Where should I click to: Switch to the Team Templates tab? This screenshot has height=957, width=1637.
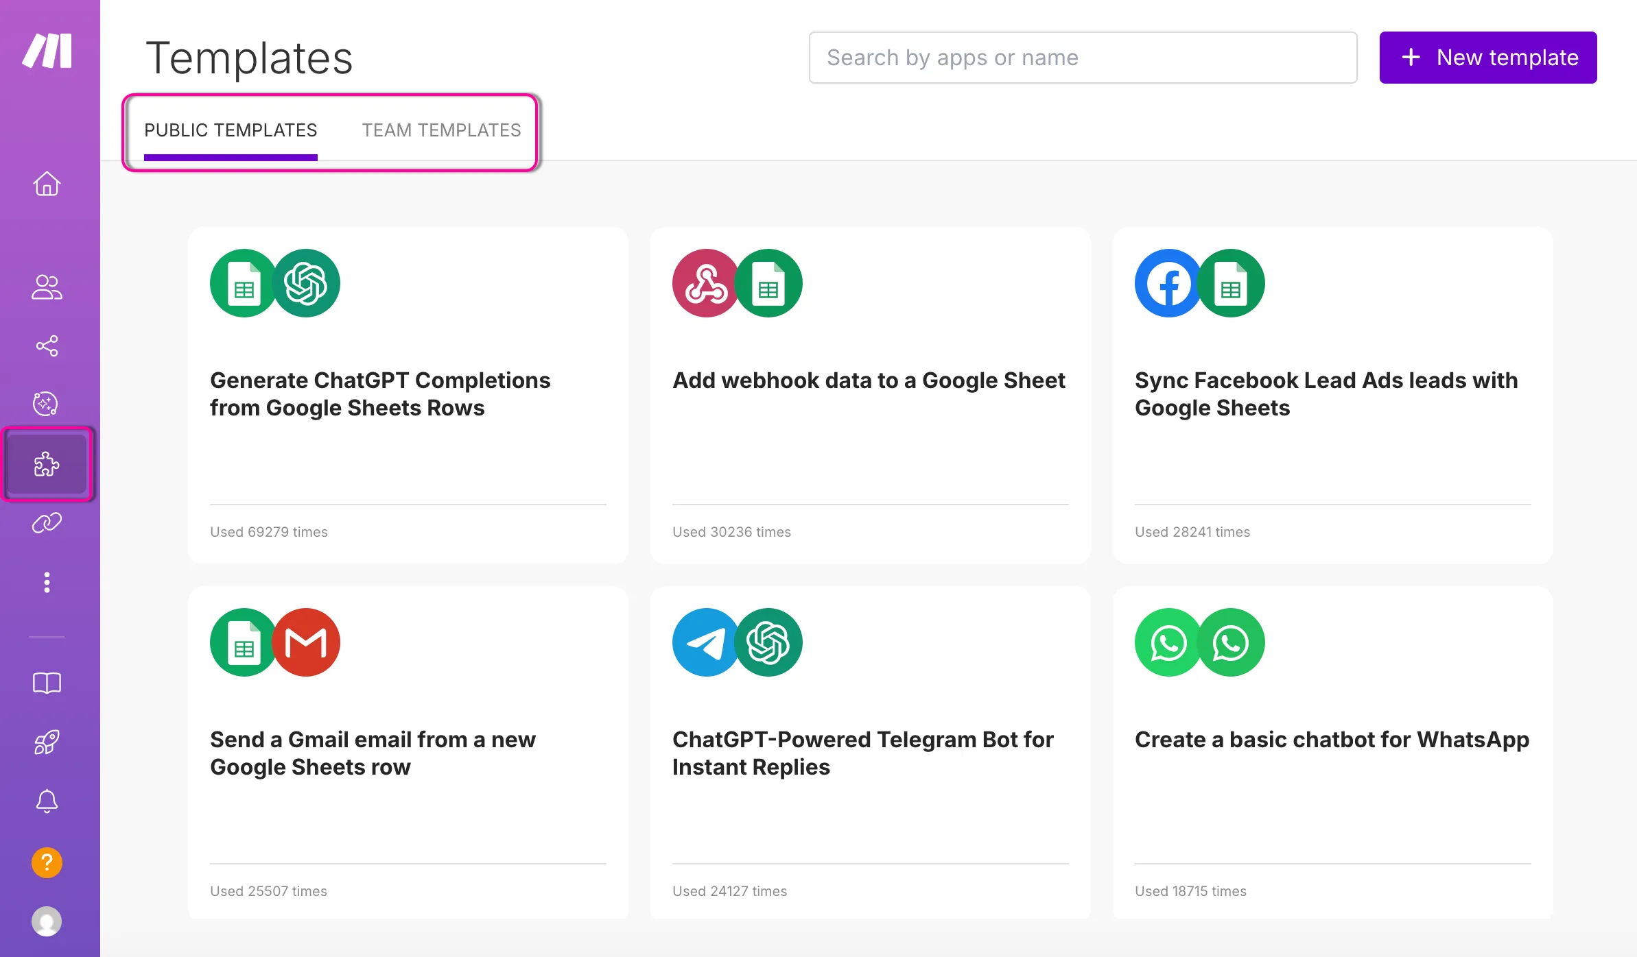tap(441, 130)
